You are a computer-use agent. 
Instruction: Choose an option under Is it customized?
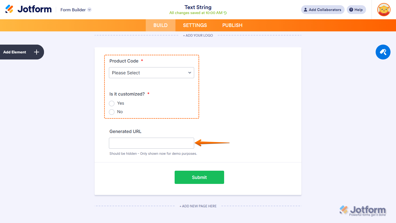tap(112, 103)
